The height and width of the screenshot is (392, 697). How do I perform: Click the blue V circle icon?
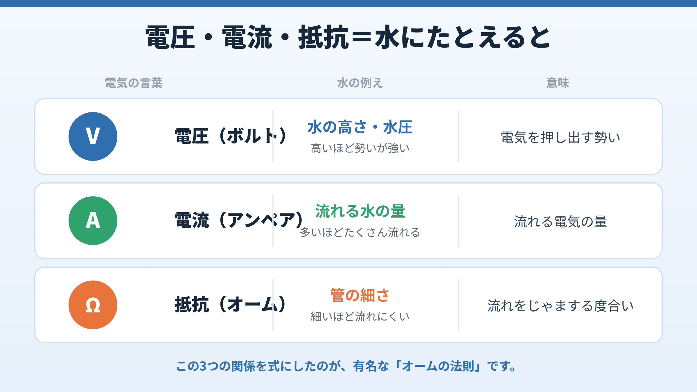click(x=93, y=136)
